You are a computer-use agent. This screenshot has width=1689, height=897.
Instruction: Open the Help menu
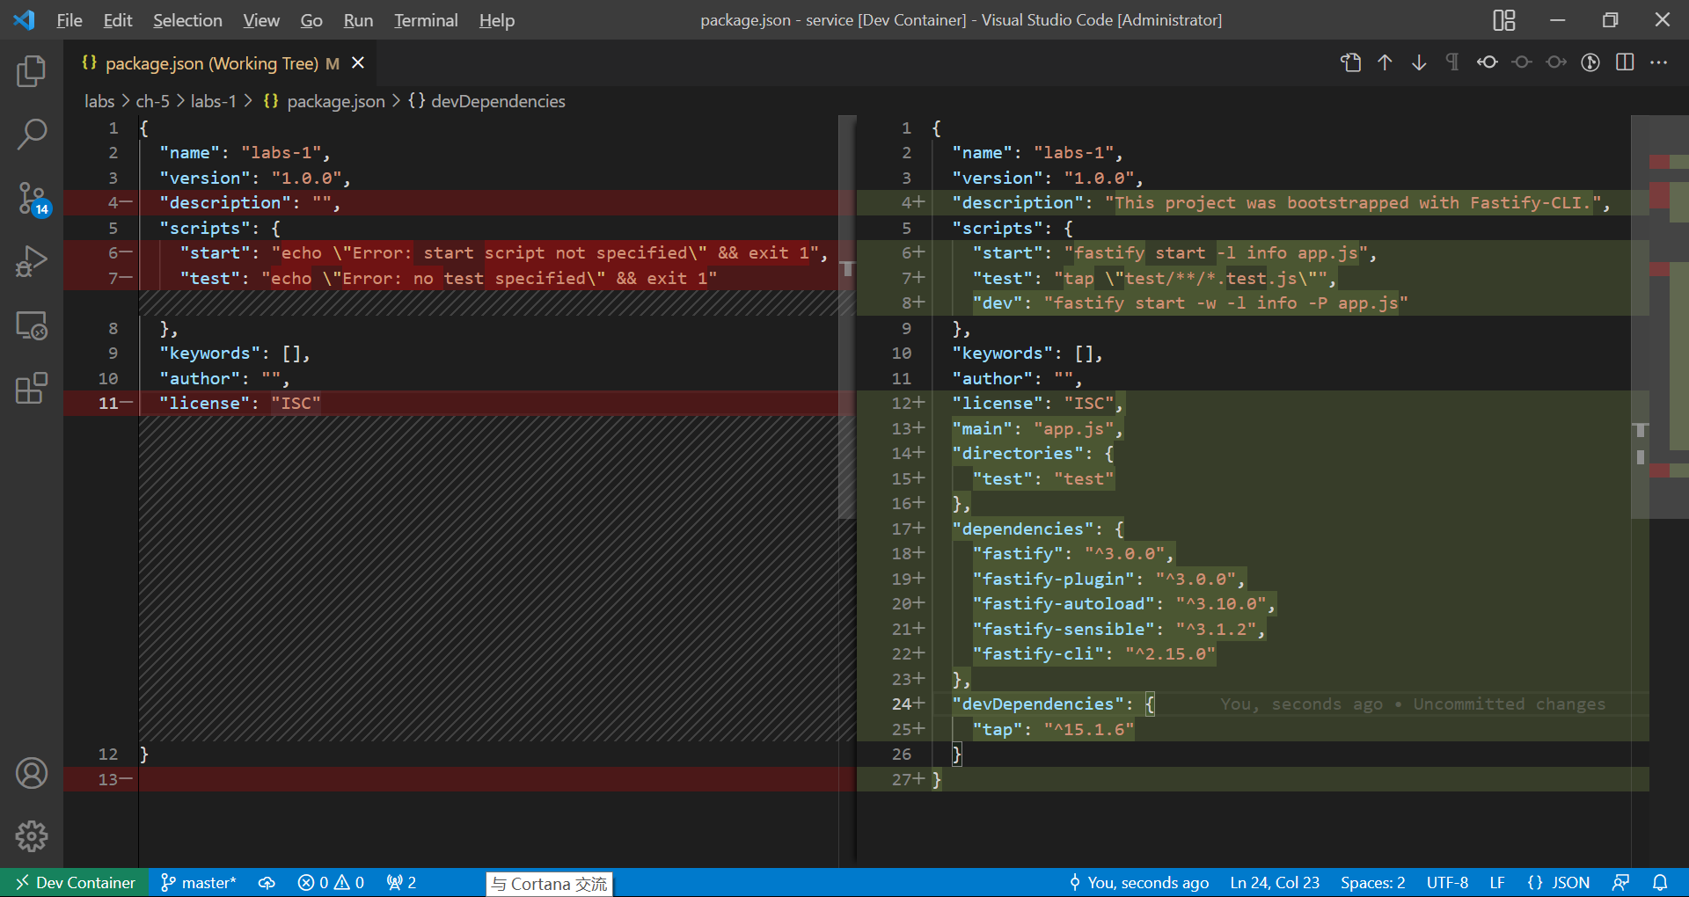point(497,20)
